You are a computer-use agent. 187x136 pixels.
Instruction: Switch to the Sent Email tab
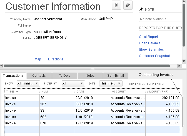coord(116,76)
